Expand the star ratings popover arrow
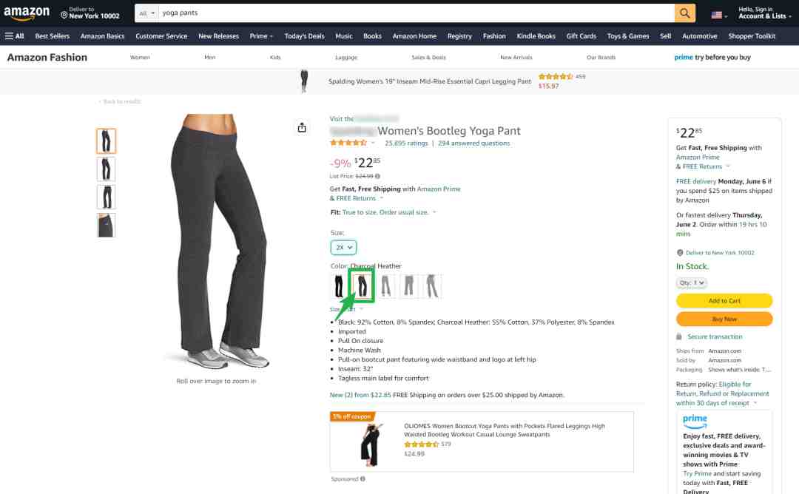The image size is (799, 494). point(373,143)
